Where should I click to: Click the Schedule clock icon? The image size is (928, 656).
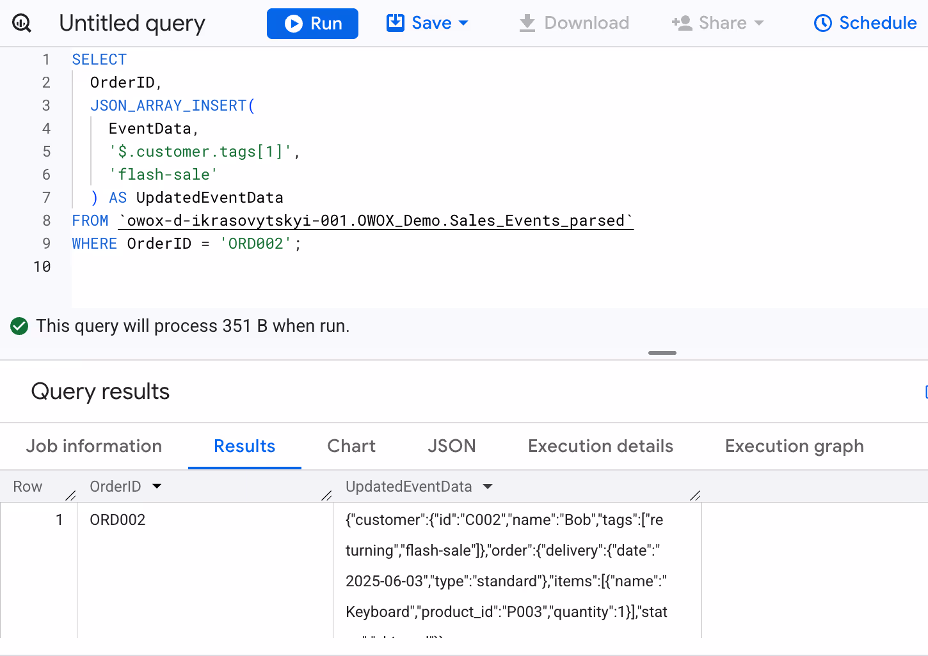click(x=822, y=23)
